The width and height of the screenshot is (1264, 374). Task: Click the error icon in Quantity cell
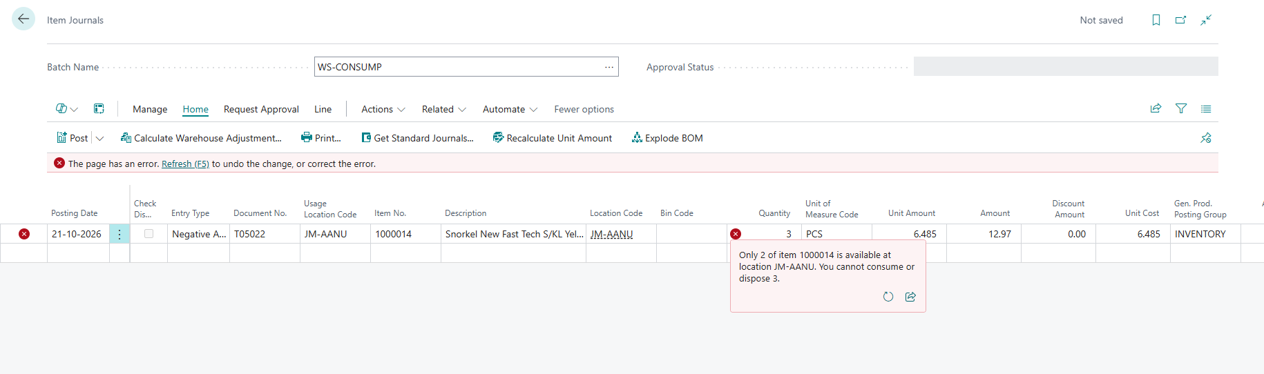[736, 234]
